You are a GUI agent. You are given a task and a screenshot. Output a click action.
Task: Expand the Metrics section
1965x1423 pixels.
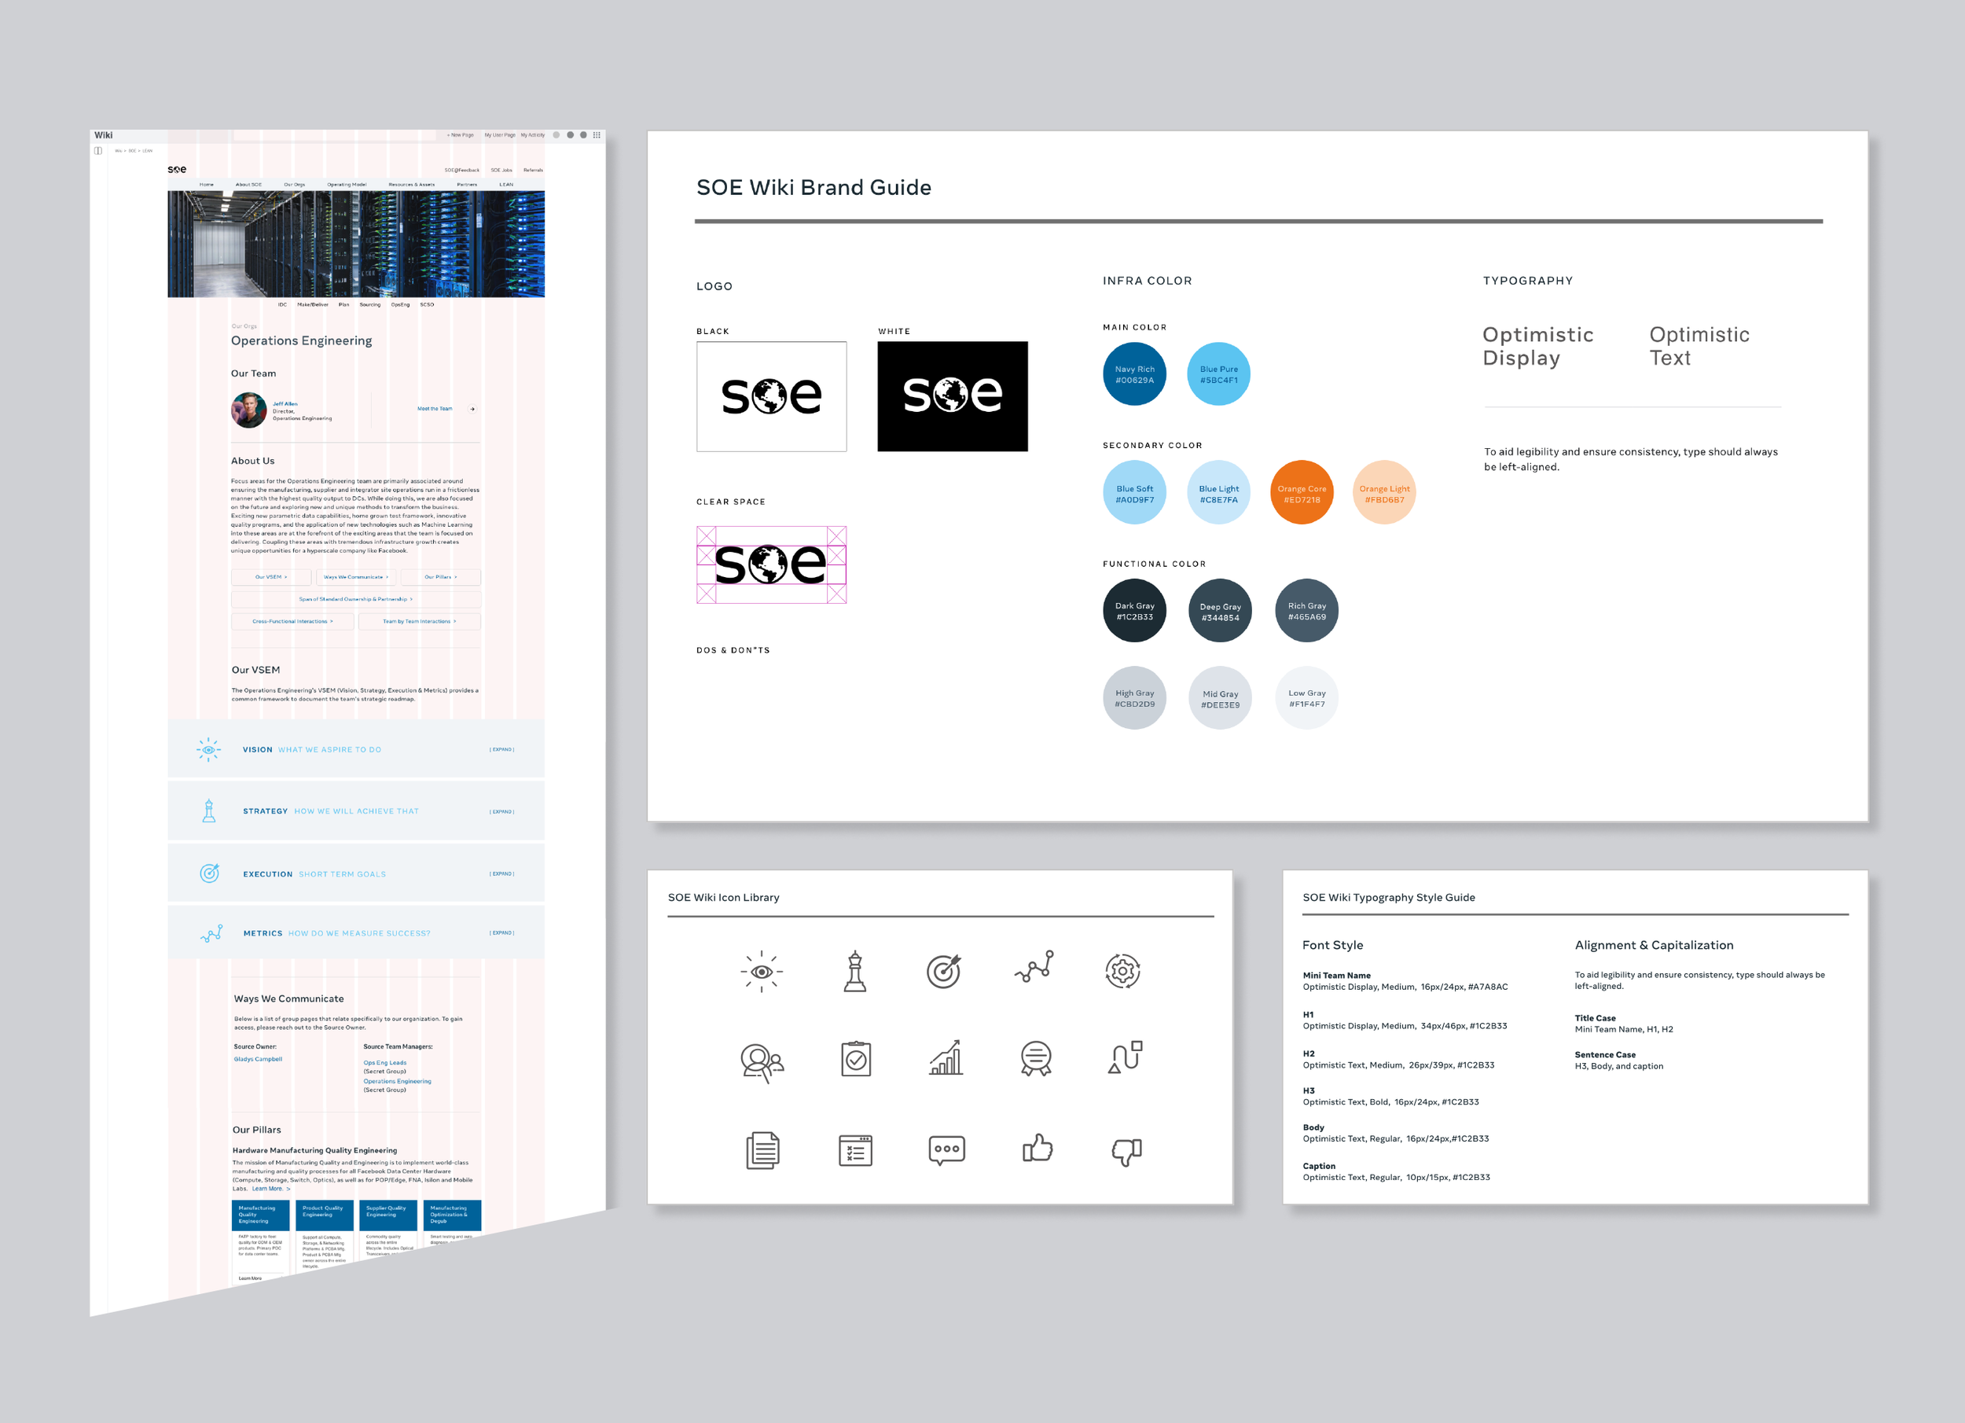pos(501,933)
